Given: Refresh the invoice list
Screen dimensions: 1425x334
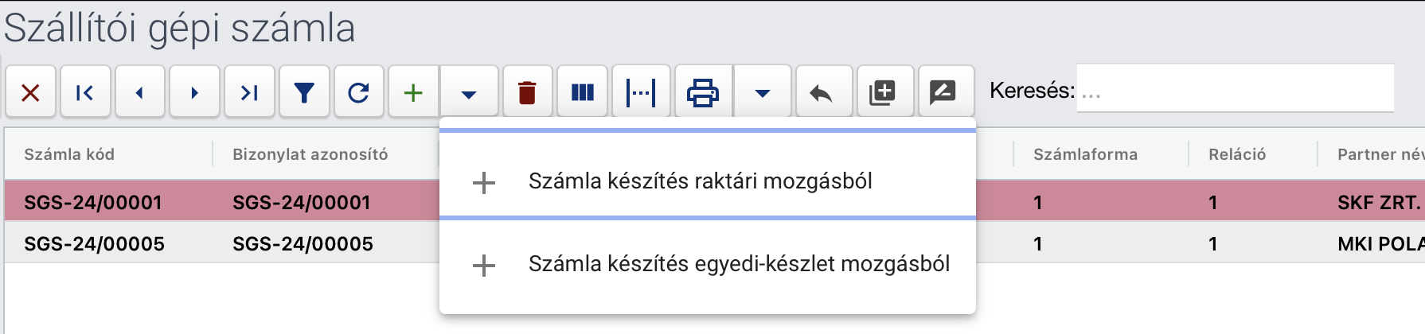Looking at the screenshot, I should pyautogui.click(x=359, y=92).
